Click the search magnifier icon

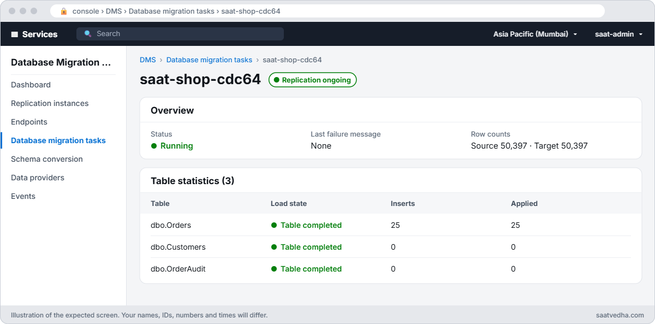pos(88,34)
